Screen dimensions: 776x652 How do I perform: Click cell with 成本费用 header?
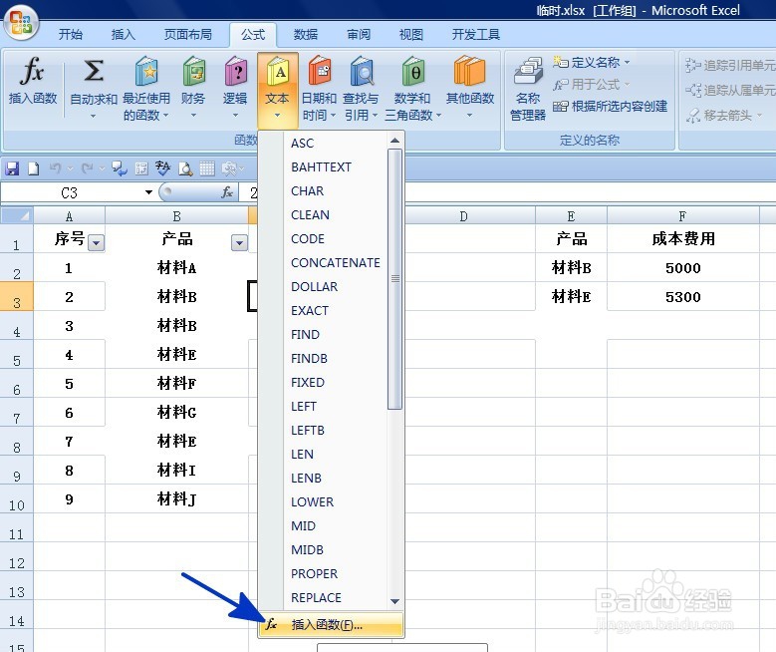tap(683, 239)
